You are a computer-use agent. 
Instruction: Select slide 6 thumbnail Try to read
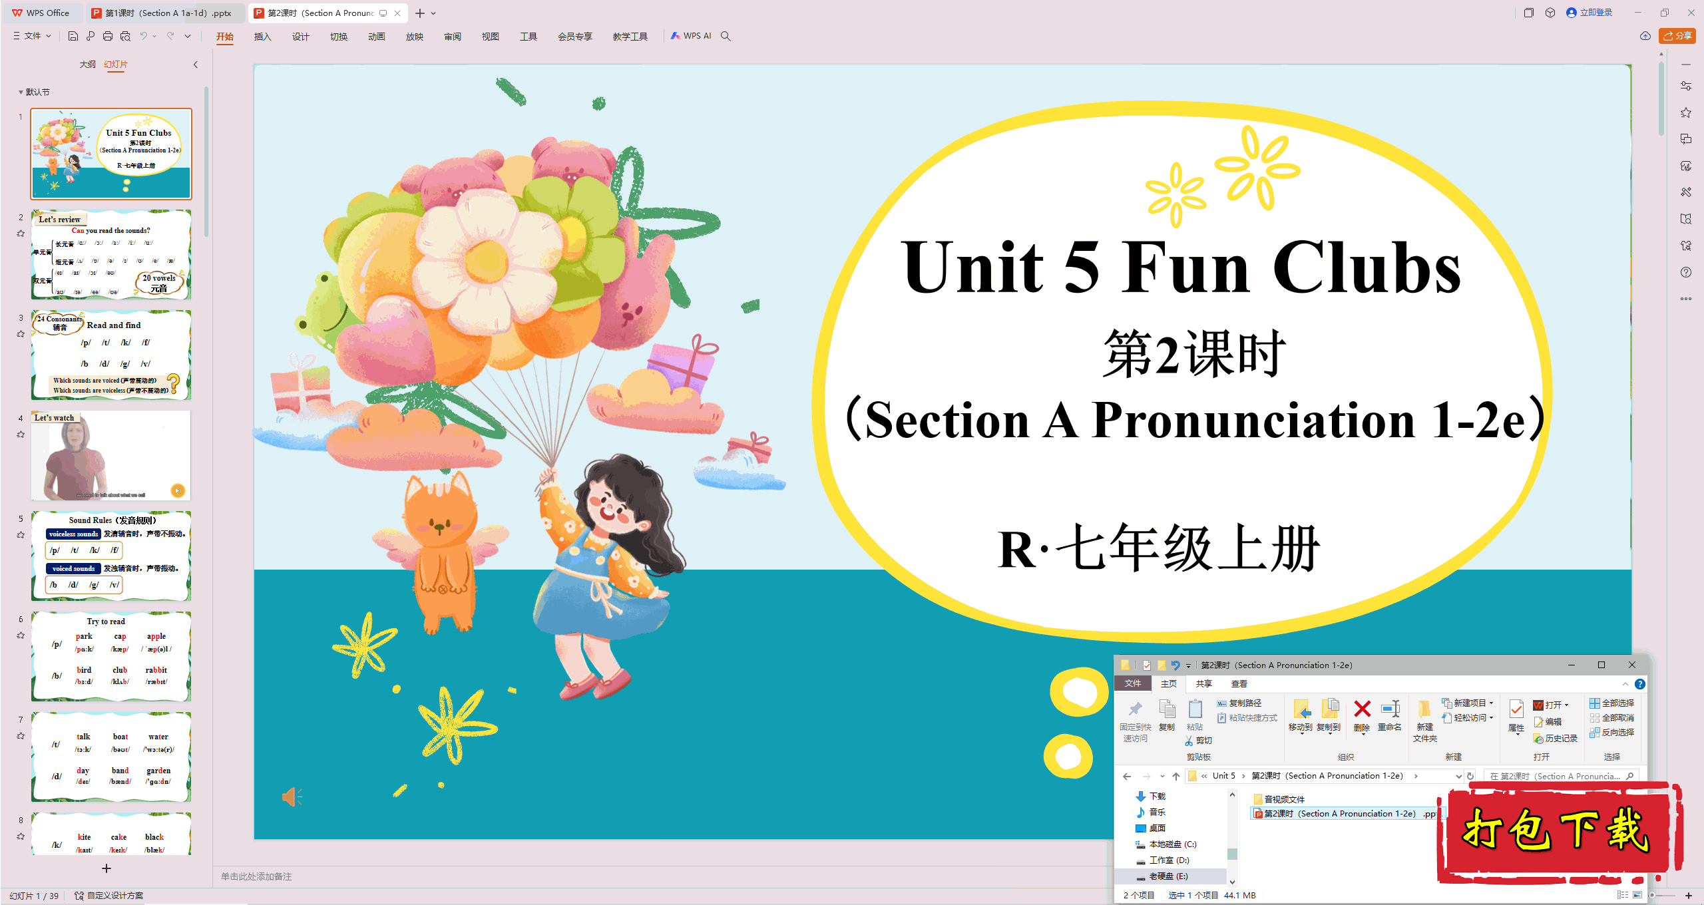click(x=111, y=657)
